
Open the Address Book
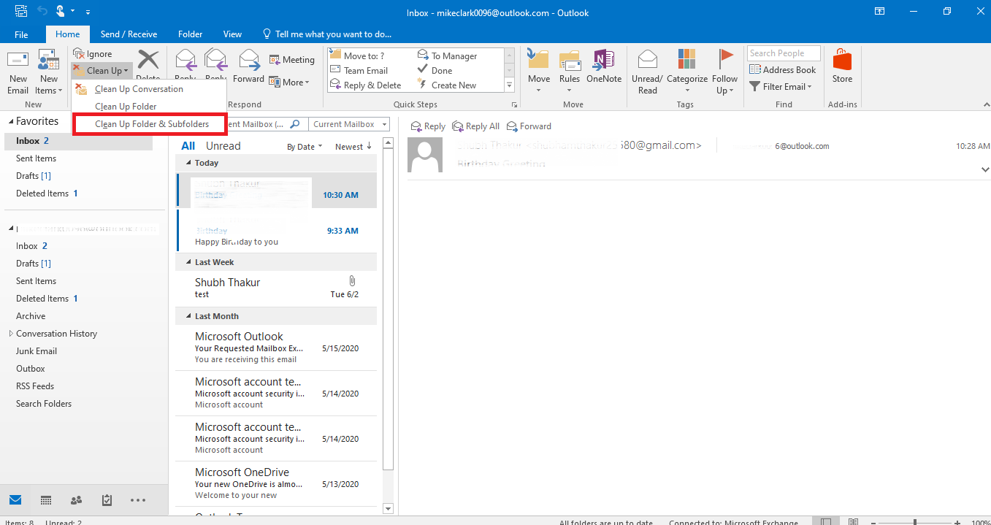click(782, 70)
